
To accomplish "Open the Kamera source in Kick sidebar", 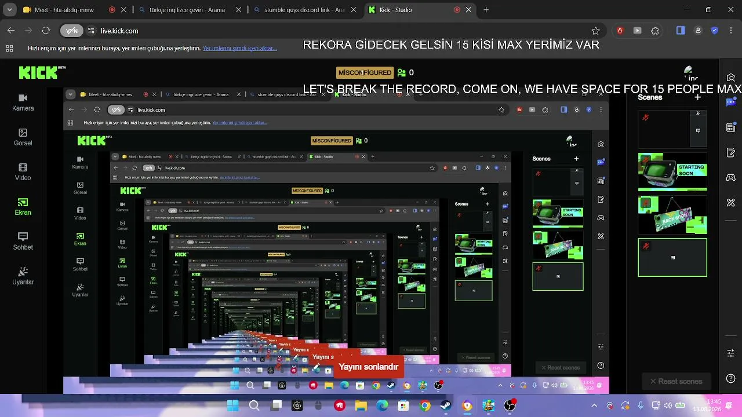I will coord(23,103).
